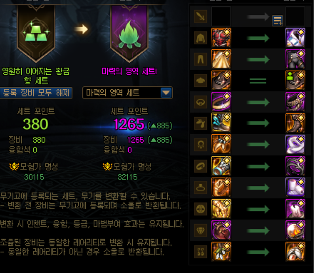Click the weapon list icon beside the empty slot
This screenshot has width=314, height=273.
(x=277, y=21)
